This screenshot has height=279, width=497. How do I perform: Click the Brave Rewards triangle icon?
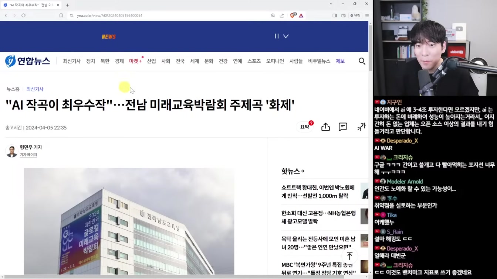click(301, 15)
